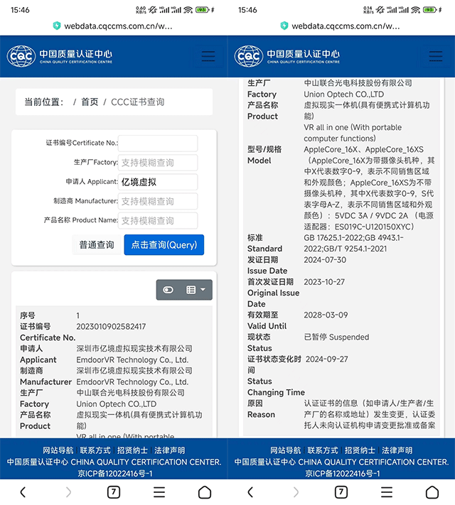Click model text AppleCore_16X、AppleCore_16XS
This screenshot has height=505, width=455.
pos(363,149)
